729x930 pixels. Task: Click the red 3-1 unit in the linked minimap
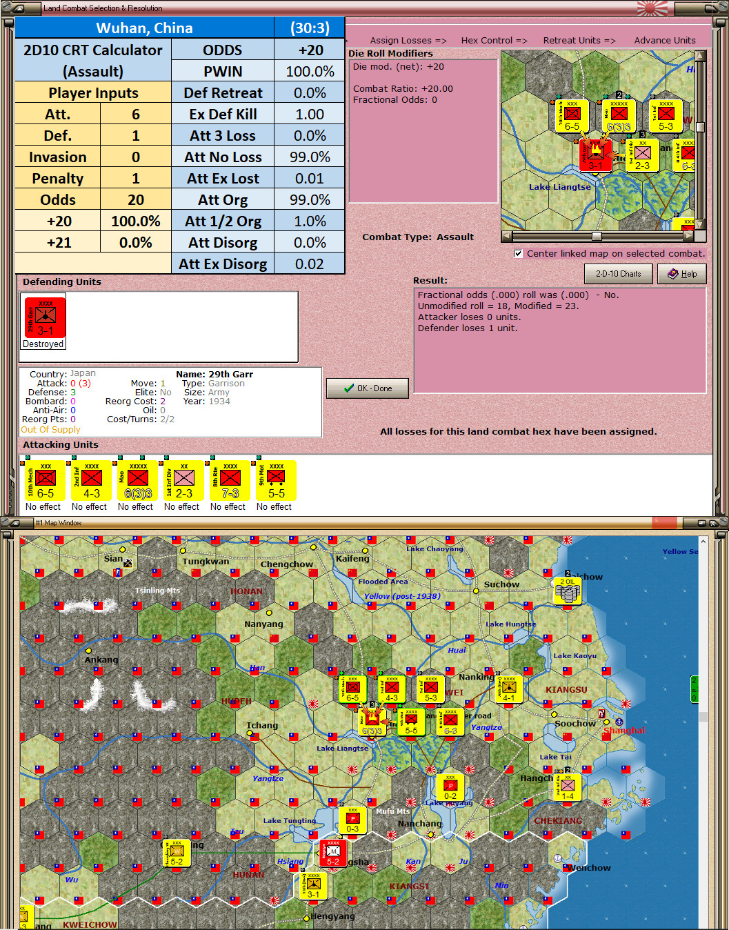[595, 155]
